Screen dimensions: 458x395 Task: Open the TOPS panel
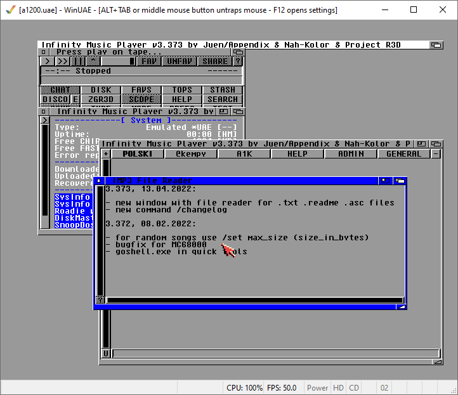182,90
